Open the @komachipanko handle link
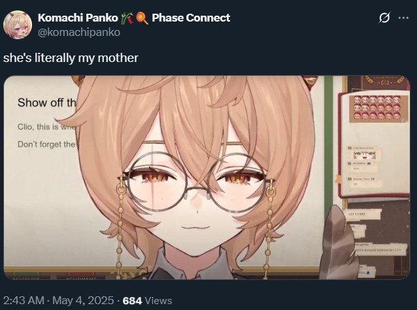This screenshot has width=417, height=310. click(79, 33)
